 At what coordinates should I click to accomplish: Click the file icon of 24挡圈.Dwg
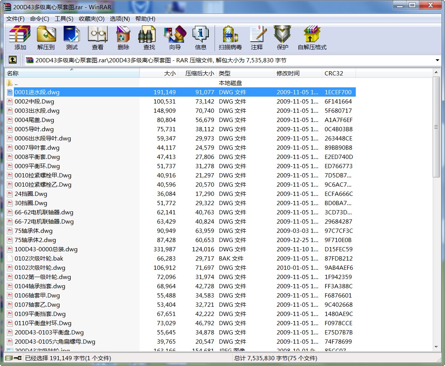[x=10, y=194]
